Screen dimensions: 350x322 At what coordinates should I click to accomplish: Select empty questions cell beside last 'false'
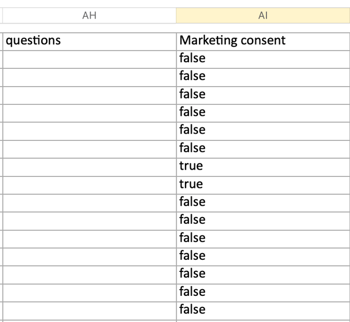89,309
